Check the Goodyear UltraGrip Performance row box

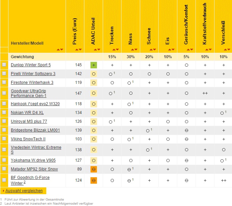4,93
